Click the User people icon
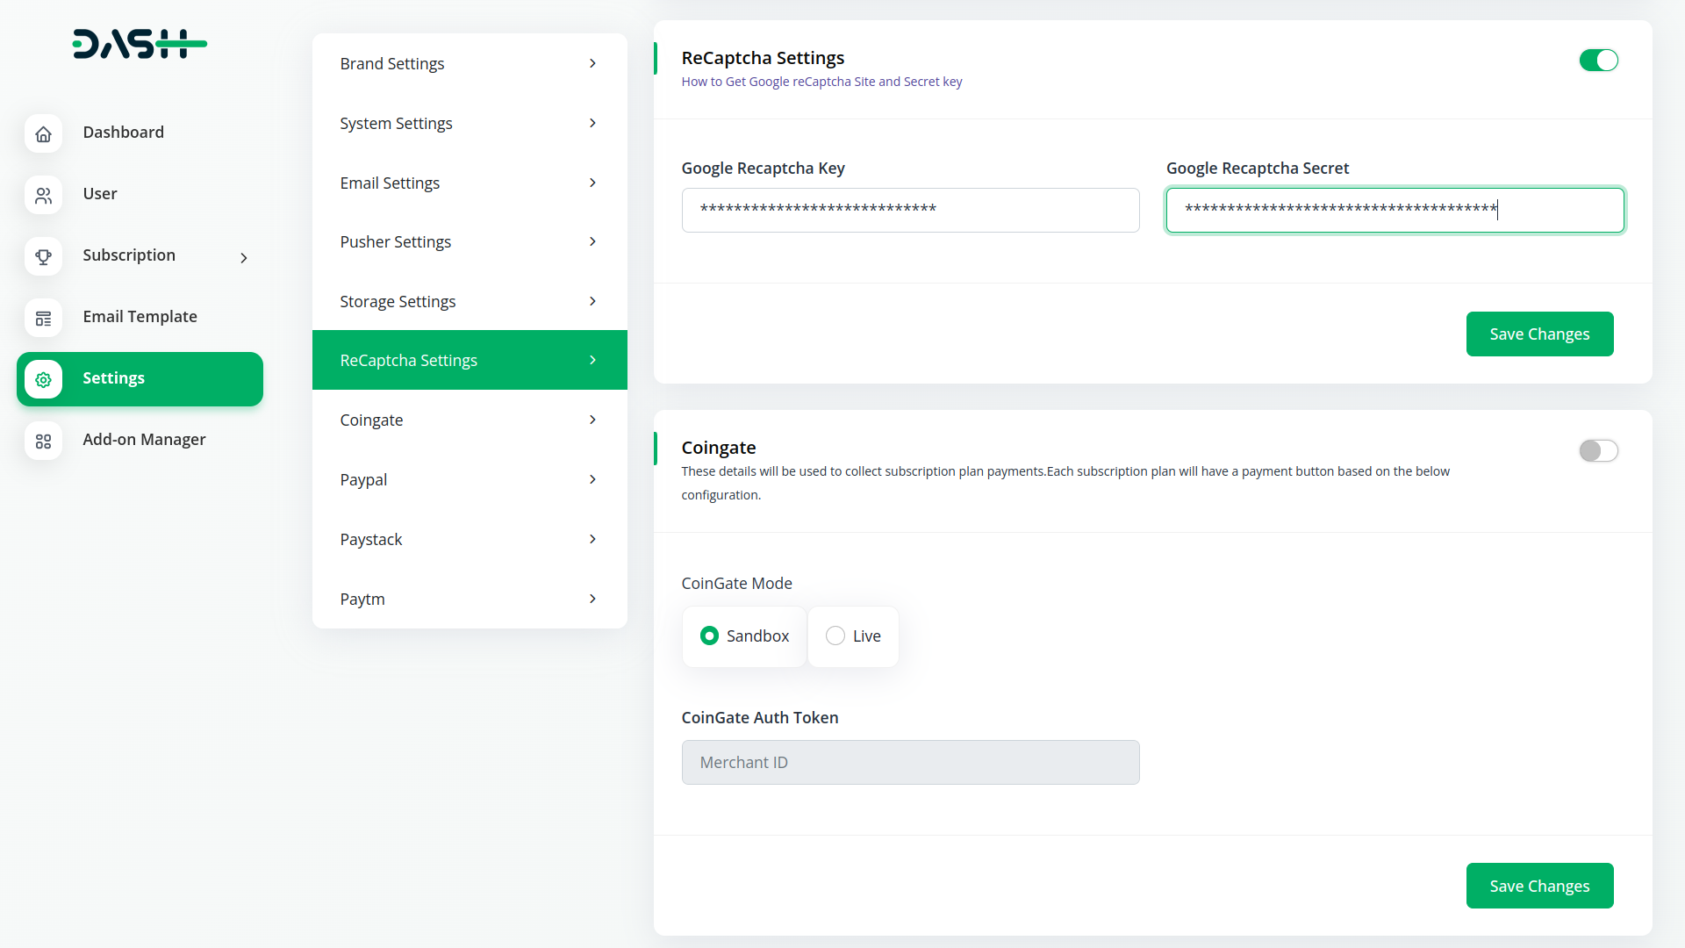The image size is (1685, 948). coord(43,195)
